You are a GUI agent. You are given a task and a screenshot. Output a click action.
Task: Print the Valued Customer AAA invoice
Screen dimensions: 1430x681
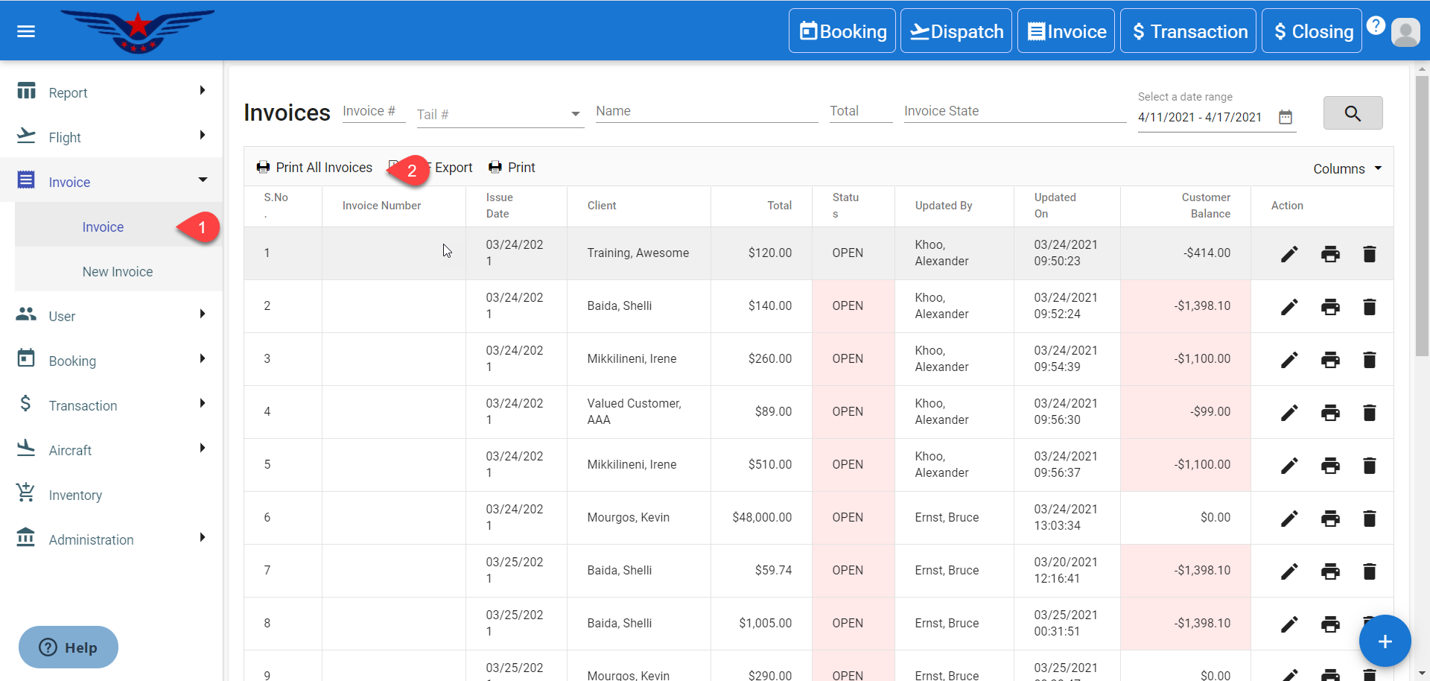[1330, 413]
